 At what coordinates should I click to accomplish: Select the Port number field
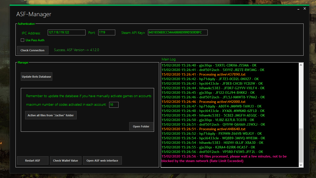click(x=107, y=32)
